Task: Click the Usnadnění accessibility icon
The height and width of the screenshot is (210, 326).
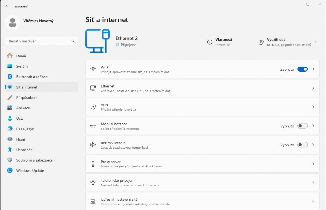Action: (10, 150)
